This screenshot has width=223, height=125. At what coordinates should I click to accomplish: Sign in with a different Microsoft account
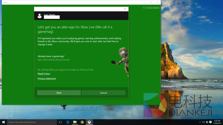click(x=53, y=60)
